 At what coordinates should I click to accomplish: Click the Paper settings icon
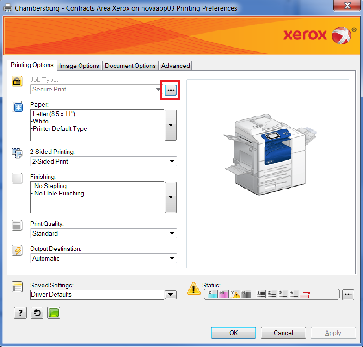(17, 106)
